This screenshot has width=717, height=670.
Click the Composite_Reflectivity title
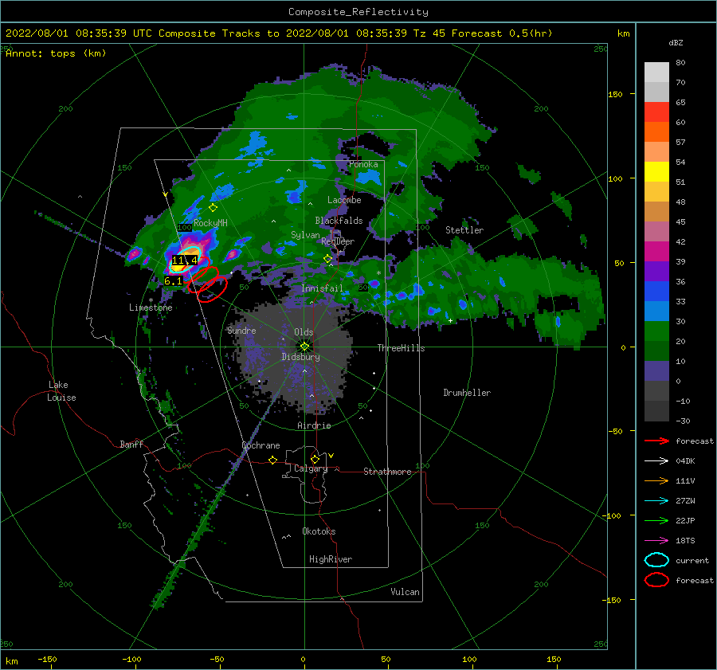(358, 12)
